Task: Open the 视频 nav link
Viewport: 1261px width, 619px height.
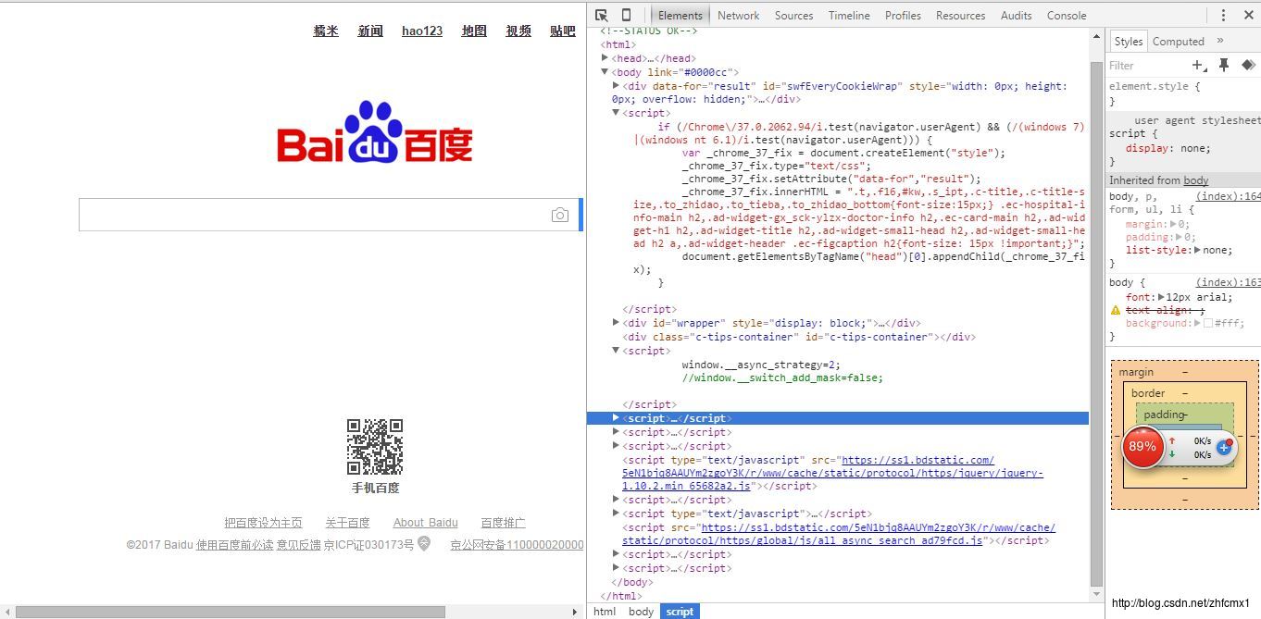Action: tap(518, 31)
